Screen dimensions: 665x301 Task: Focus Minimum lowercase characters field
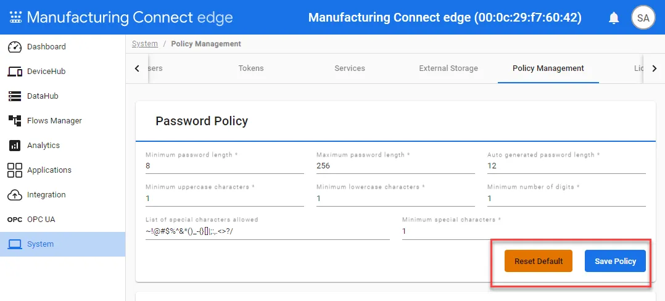click(x=395, y=199)
